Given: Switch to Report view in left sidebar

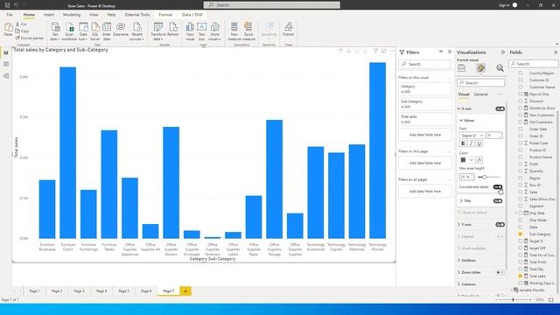Looking at the screenshot, I should [x=6, y=52].
